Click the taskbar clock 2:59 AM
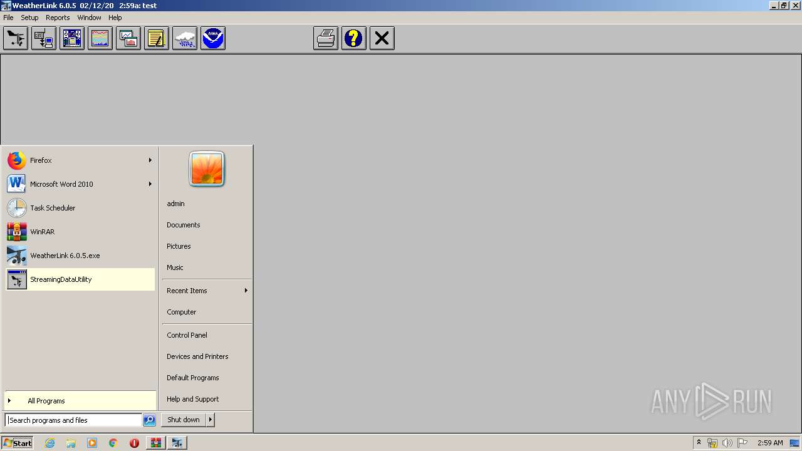Image resolution: width=802 pixels, height=451 pixels. [770, 443]
